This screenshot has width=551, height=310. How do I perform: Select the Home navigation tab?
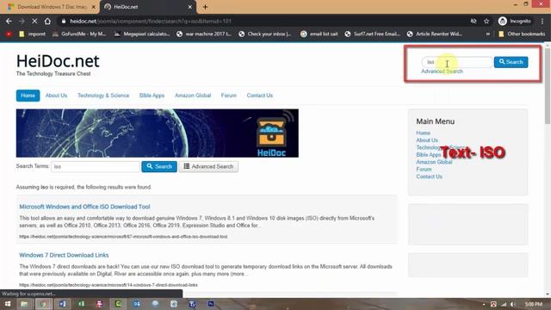pyautogui.click(x=28, y=96)
